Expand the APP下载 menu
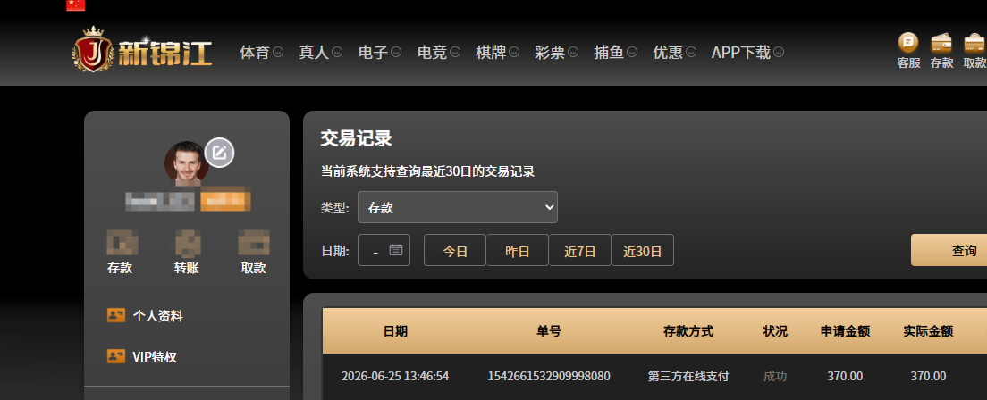Viewport: 987px width, 400px height. pos(747,52)
